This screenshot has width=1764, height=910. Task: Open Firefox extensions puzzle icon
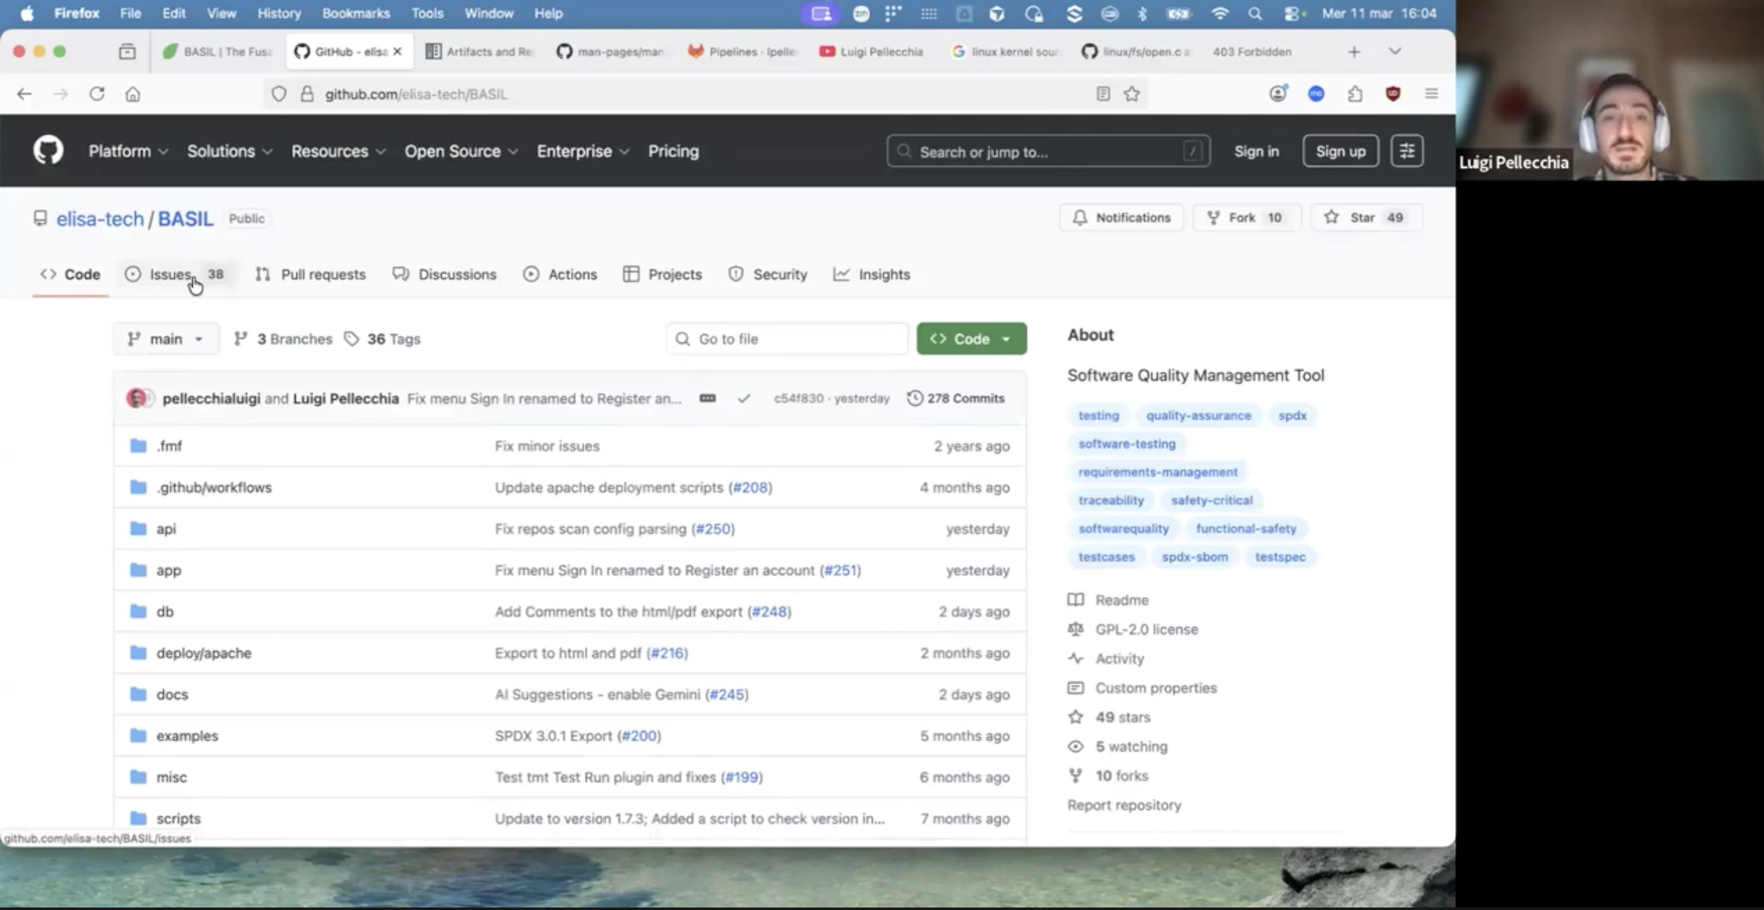pos(1354,94)
